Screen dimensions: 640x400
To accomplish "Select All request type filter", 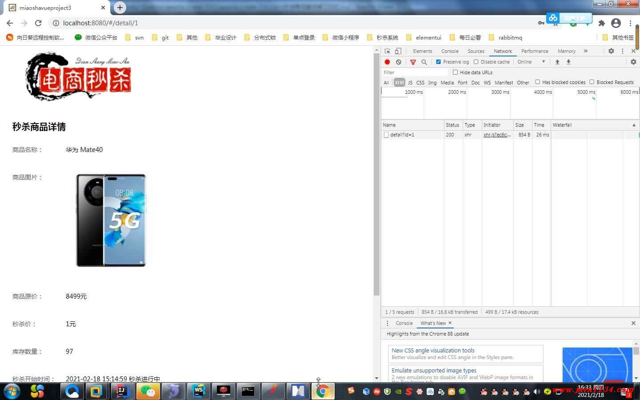I will (386, 82).
